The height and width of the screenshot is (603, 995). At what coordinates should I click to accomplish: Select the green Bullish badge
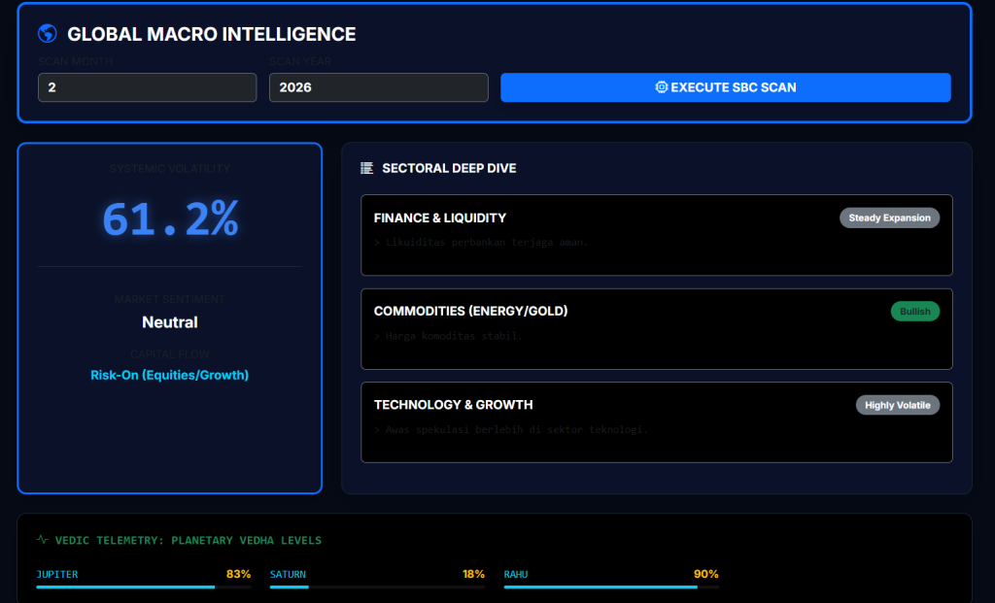pos(914,312)
